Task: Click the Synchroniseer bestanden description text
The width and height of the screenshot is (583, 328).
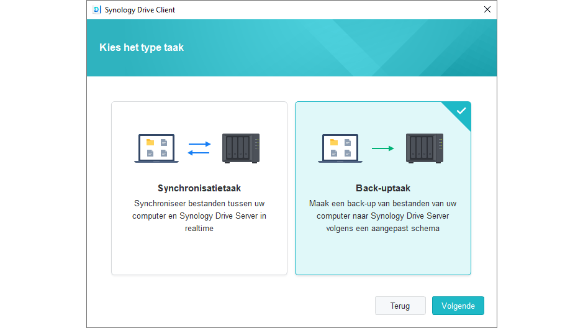Action: (199, 216)
